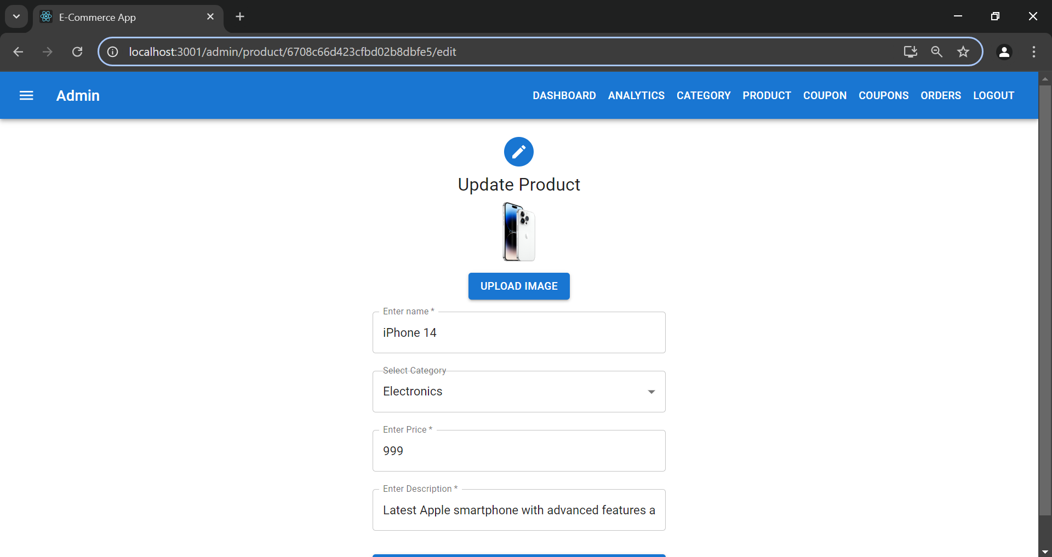The height and width of the screenshot is (557, 1052).
Task: Bookmark this page with star icon
Action: [963, 51]
